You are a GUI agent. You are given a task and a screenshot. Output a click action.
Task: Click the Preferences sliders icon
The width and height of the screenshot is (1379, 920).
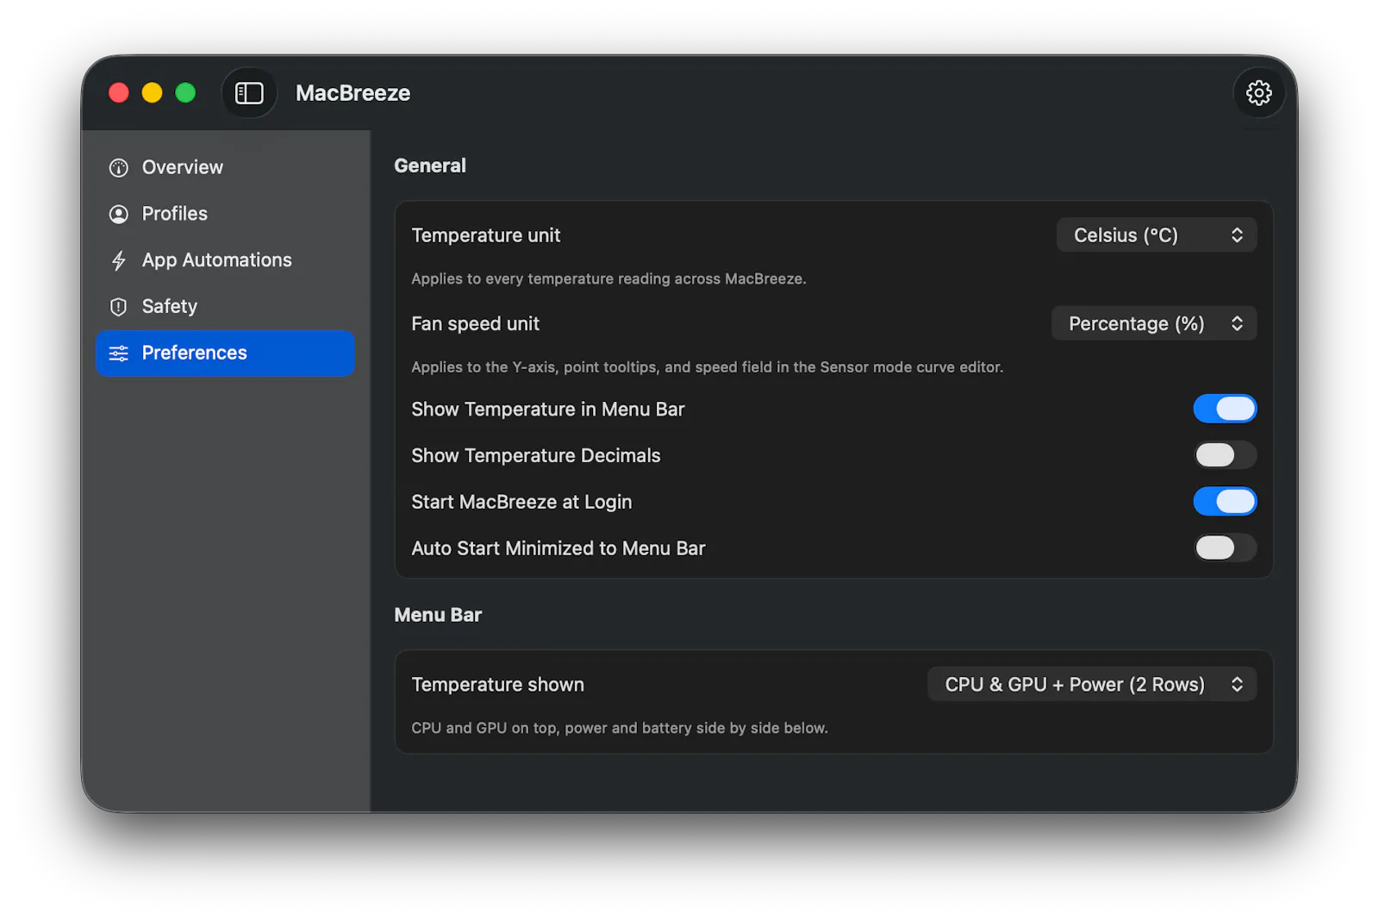tap(119, 354)
